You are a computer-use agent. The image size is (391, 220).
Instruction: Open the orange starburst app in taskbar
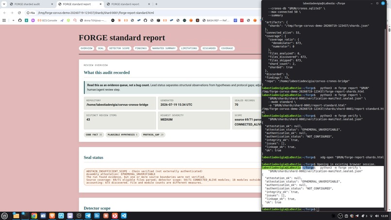point(106,216)
